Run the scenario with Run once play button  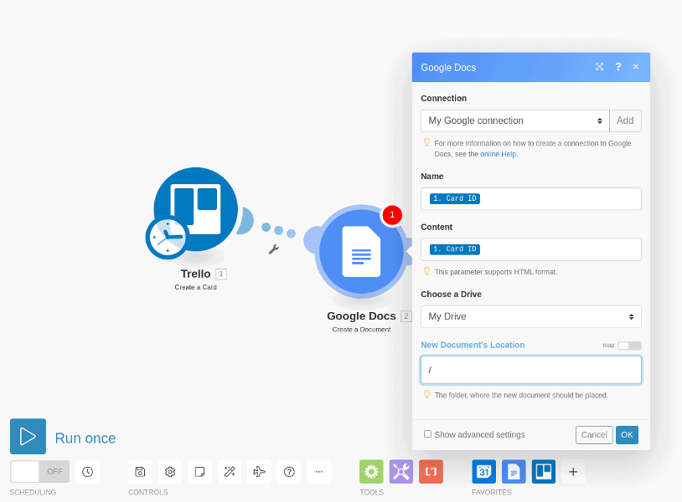click(x=28, y=437)
